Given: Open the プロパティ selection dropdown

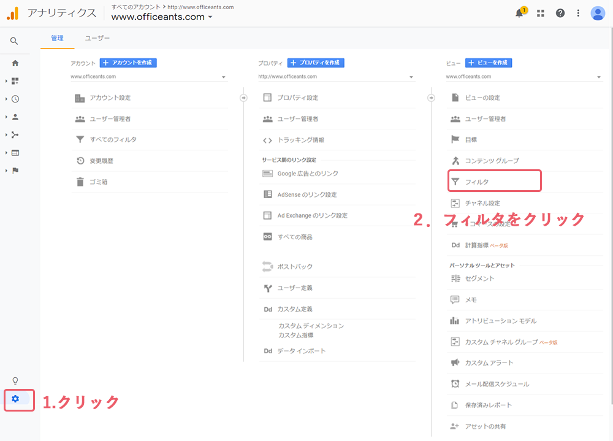Looking at the screenshot, I should tap(336, 77).
